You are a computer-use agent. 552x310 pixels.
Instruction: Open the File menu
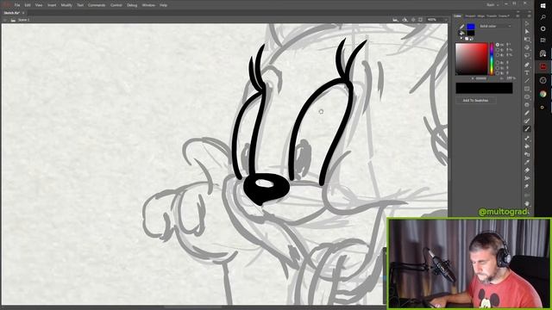pyautogui.click(x=17, y=5)
